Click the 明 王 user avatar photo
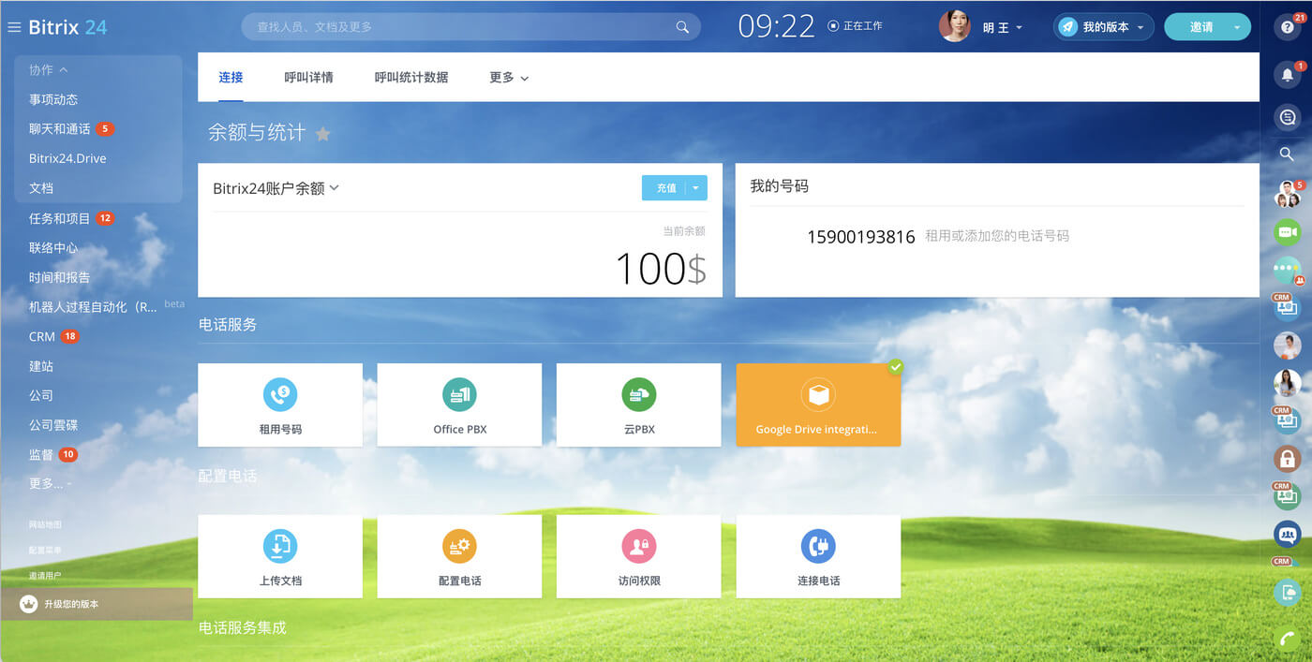The height and width of the screenshot is (662, 1312). click(x=954, y=26)
